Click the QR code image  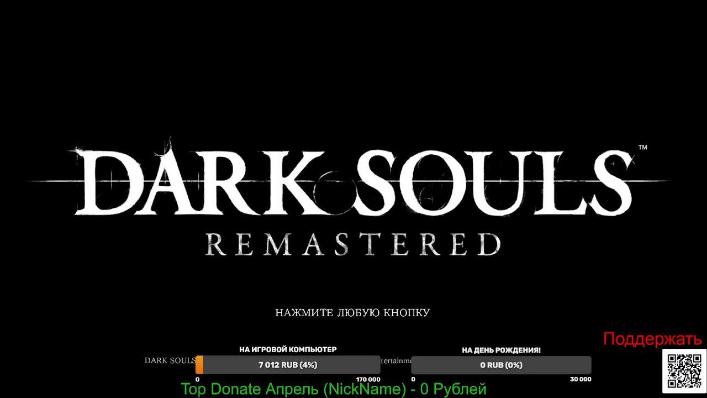tap(684, 370)
